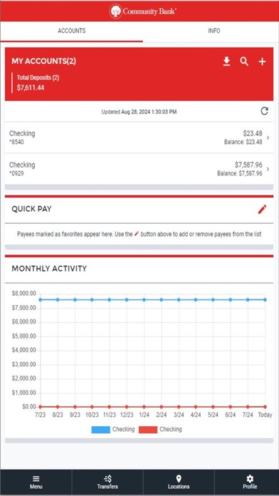Click the blue data point above 7/23
This screenshot has width=279, height=496.
(41, 299)
